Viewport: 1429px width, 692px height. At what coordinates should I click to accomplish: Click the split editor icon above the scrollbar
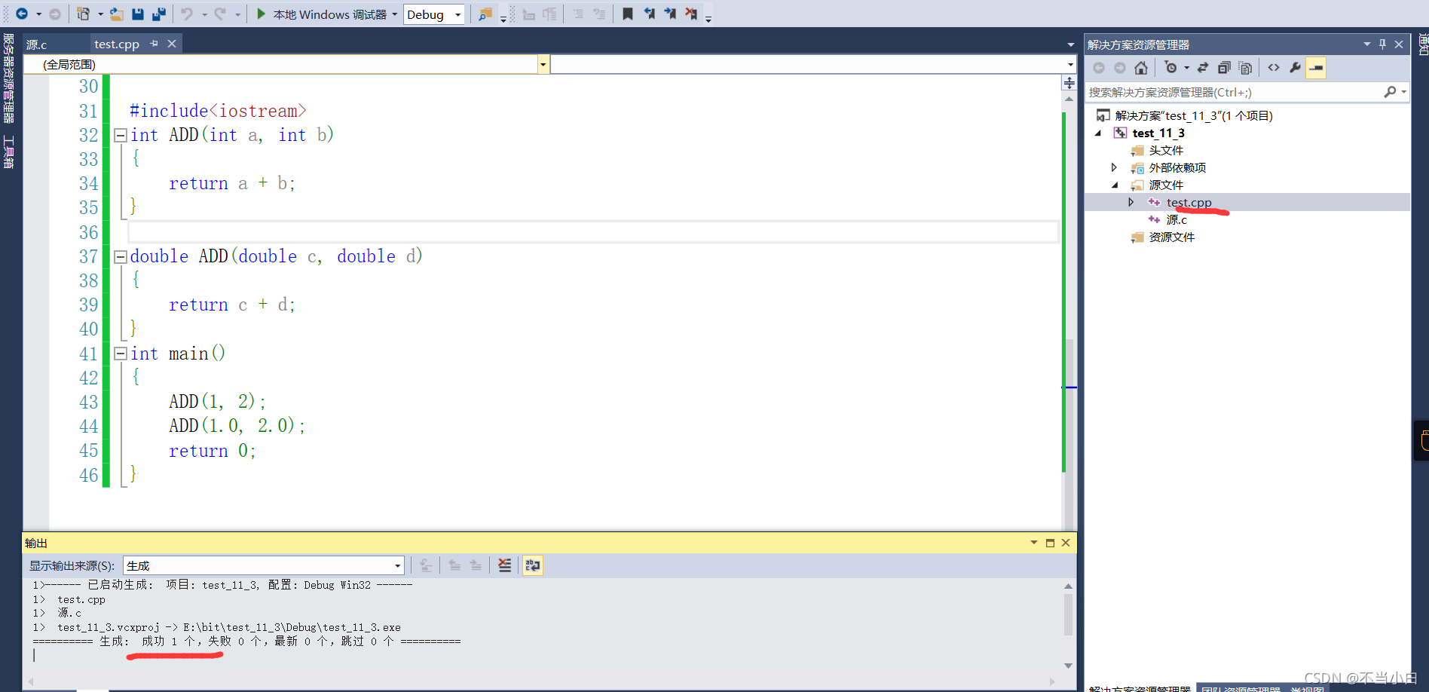(x=1069, y=83)
